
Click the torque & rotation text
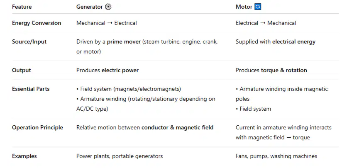284,71
